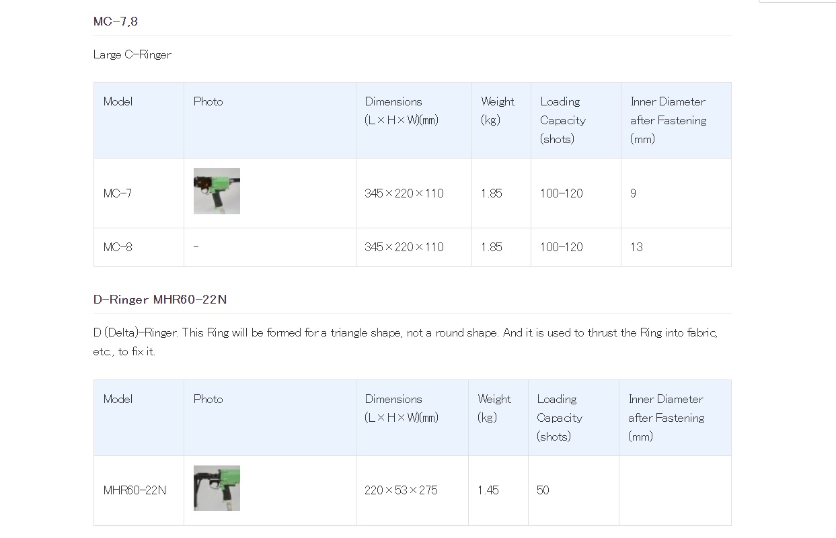
Task: Click the dash in MC-8 photo cell
Action: [196, 247]
